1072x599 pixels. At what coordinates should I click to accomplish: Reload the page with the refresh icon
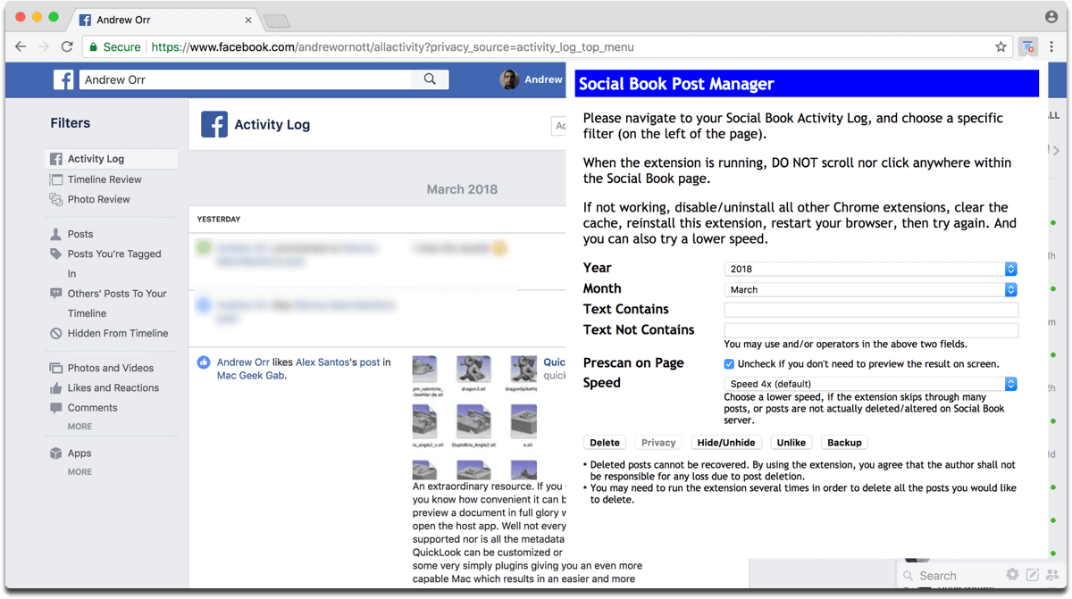point(67,46)
